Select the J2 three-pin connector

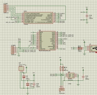[x=62, y=89]
